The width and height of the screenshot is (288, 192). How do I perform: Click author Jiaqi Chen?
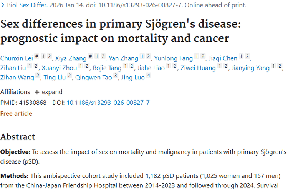[223, 58]
